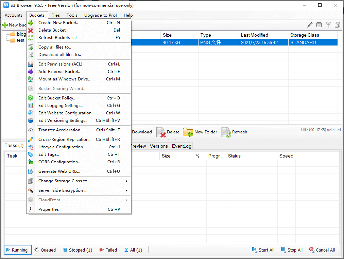Click the Edit Website Configuration globe icon
The height and width of the screenshot is (259, 344).
coord(31,113)
